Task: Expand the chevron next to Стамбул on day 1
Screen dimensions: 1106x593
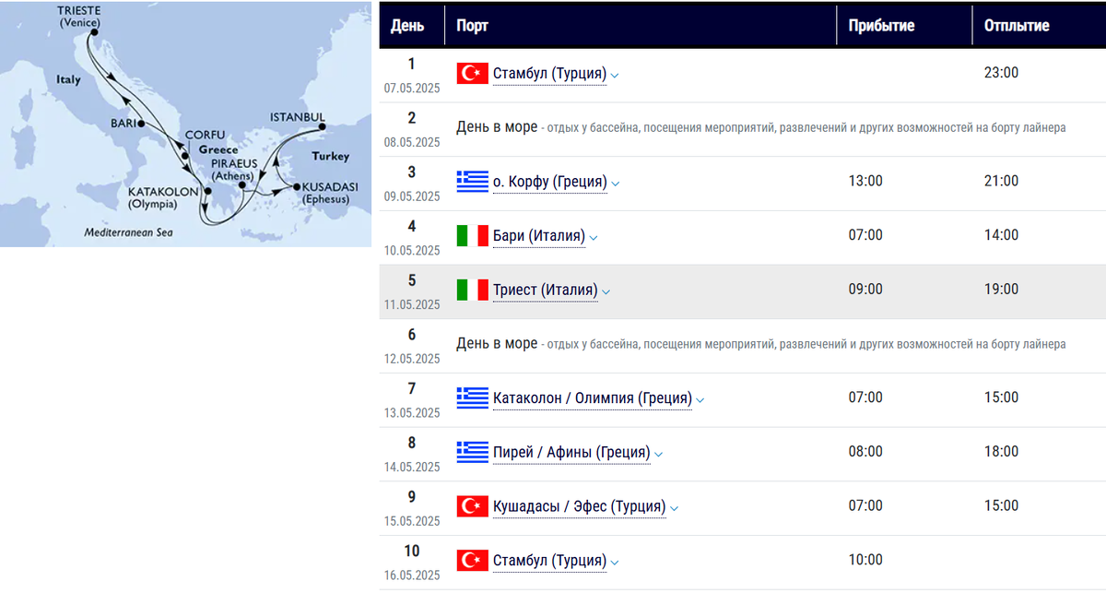Action: (615, 75)
